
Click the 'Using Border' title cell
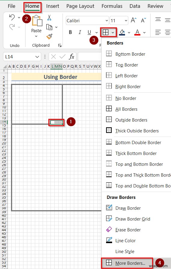pyautogui.click(x=56, y=77)
